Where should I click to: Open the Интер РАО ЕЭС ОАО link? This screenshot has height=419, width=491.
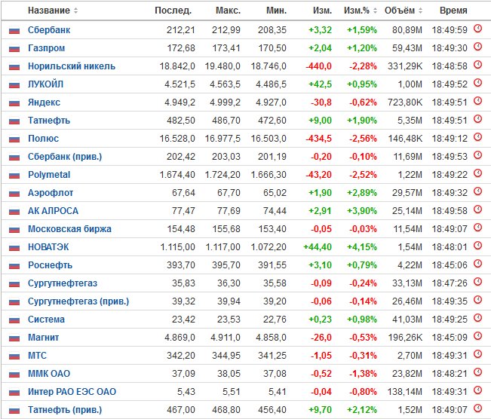coord(72,392)
